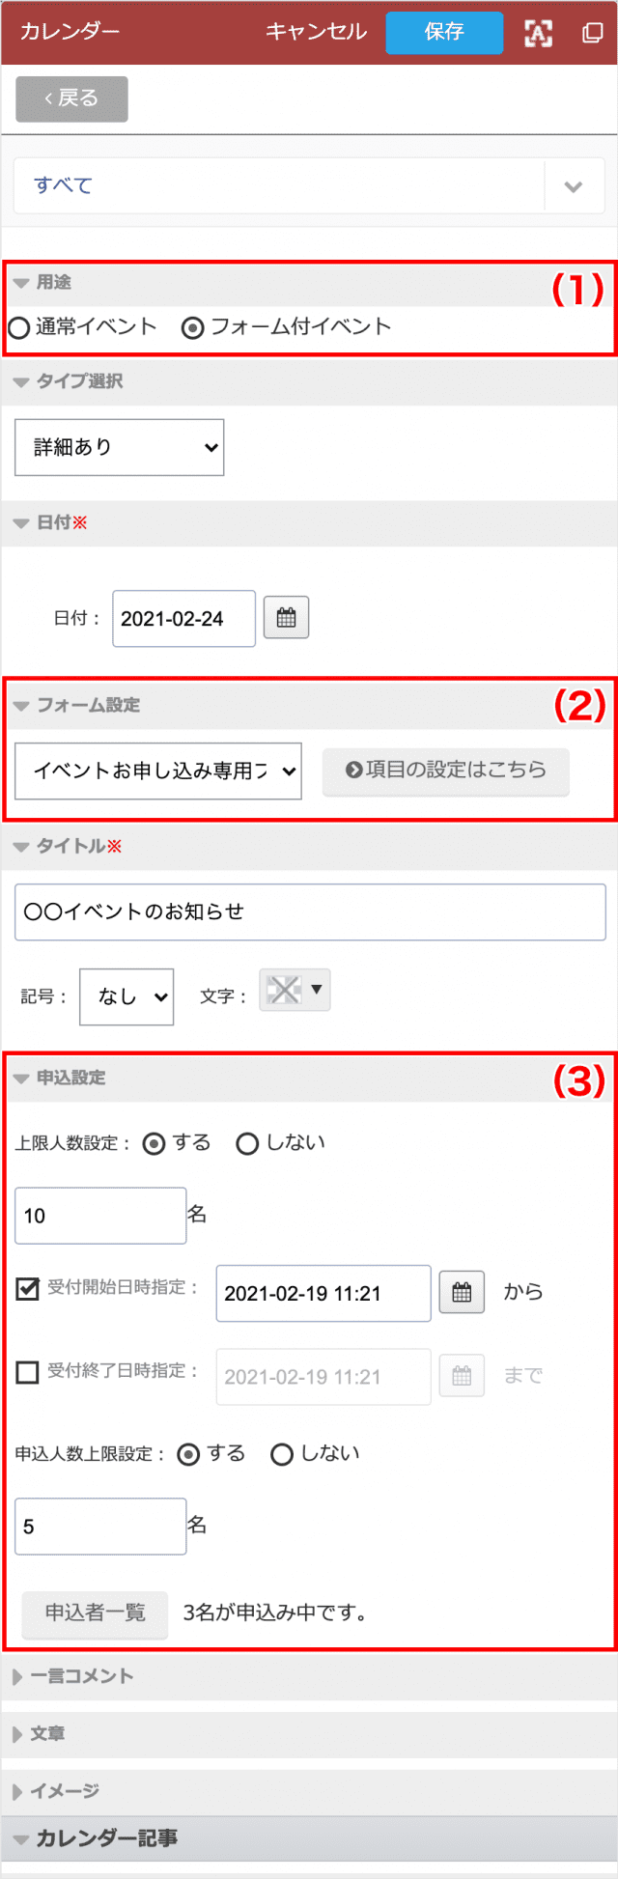
Task: Select the 通常イベント radio button
Action: click(x=18, y=327)
